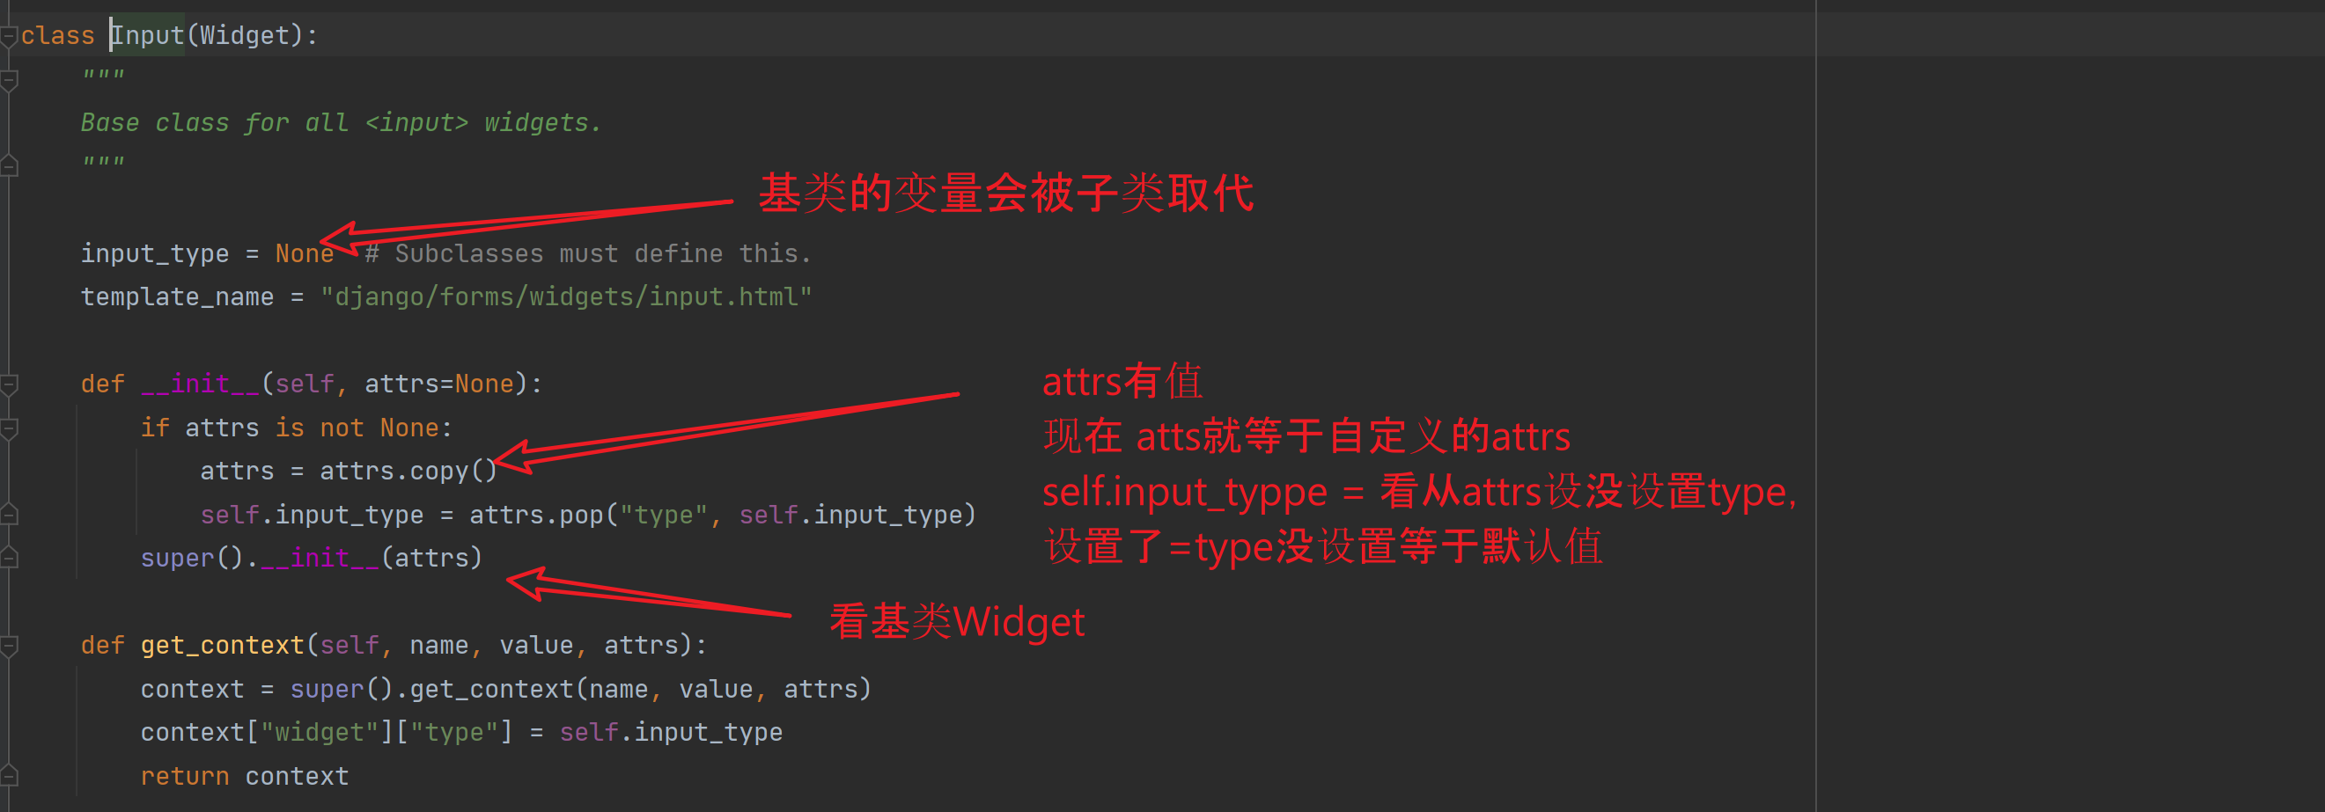Screen dimensions: 2325x812
Task: Collapse the __init__ method in gutter
Action: click(9, 385)
